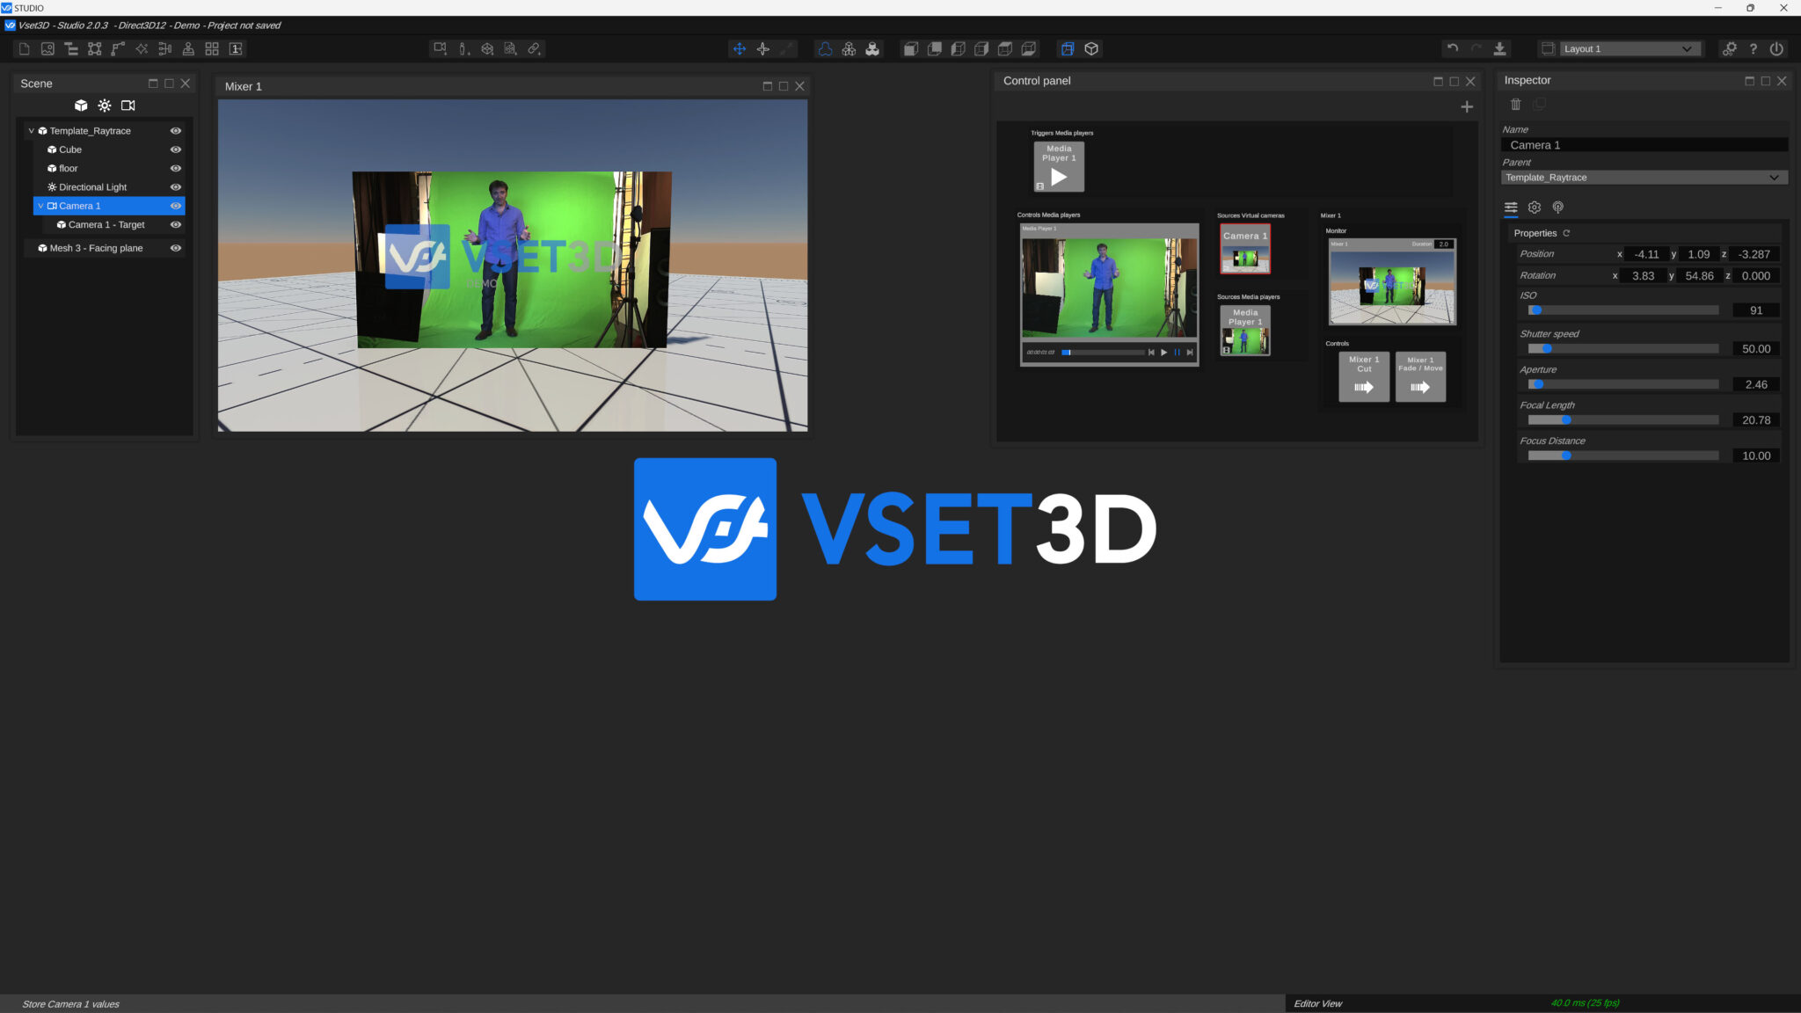Add a cube object from the Scene panel

pyautogui.click(x=81, y=105)
